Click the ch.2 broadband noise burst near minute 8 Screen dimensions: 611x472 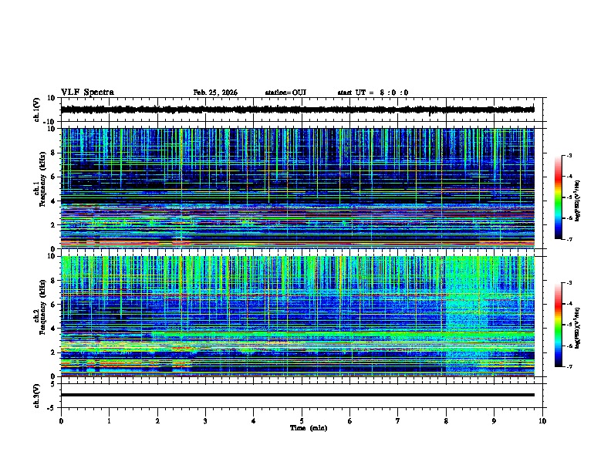466,315
